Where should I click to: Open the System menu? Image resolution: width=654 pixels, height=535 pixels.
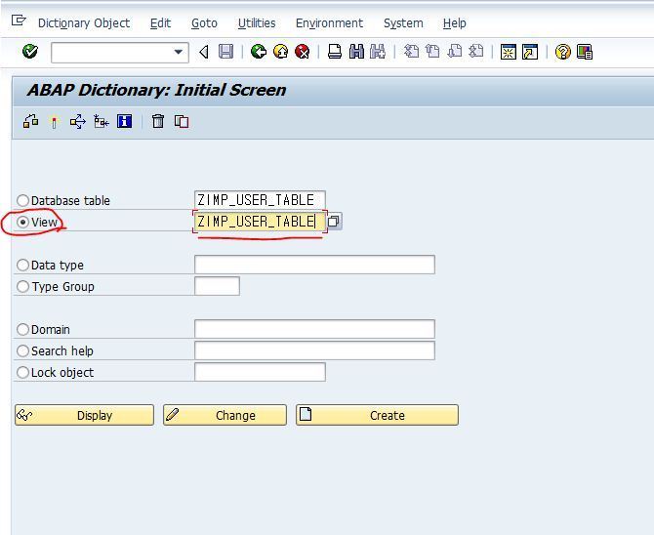403,23
